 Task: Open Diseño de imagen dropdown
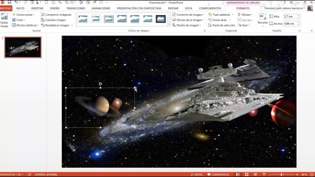pos(187,25)
